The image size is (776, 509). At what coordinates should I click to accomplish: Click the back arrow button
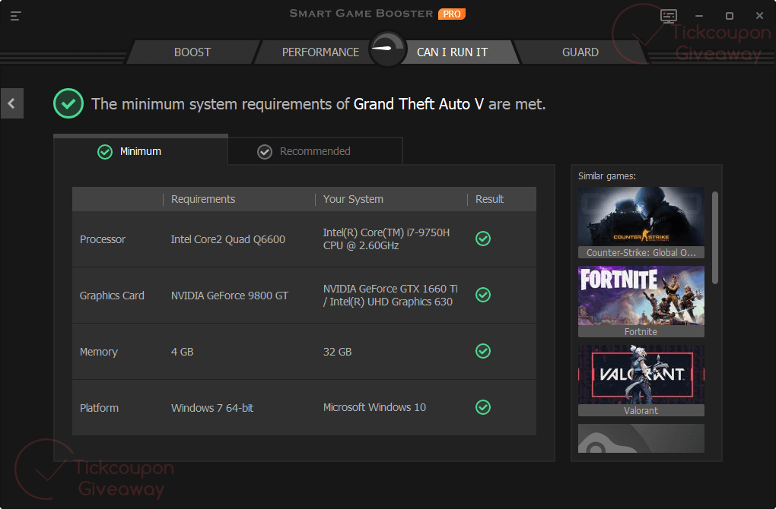[12, 103]
